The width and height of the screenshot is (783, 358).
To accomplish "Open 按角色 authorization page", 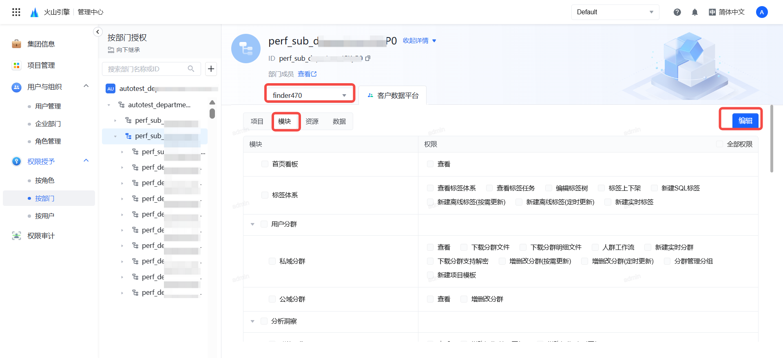I will pos(44,180).
